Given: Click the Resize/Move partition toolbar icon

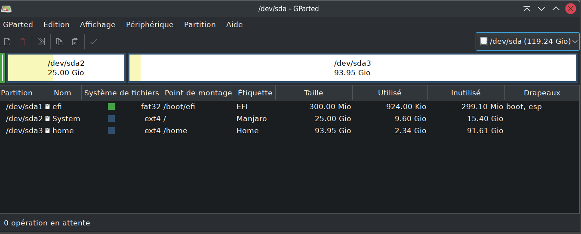Looking at the screenshot, I should tap(41, 42).
